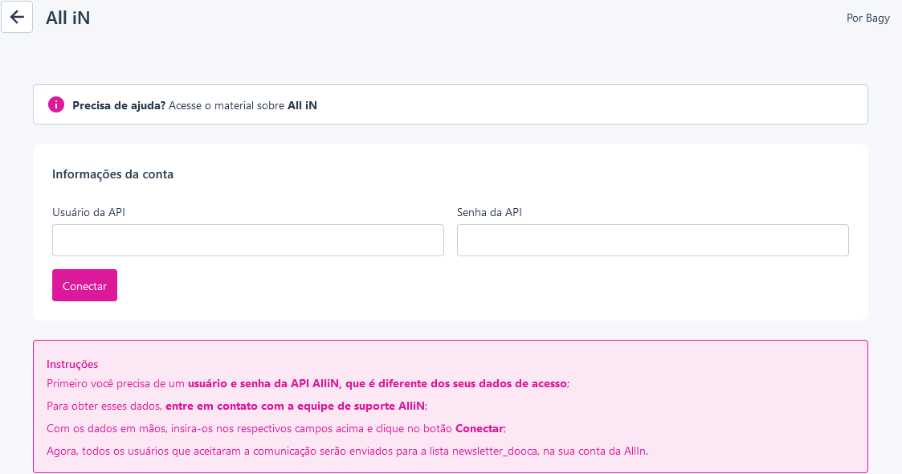Click the Instruções heading

tap(72, 364)
